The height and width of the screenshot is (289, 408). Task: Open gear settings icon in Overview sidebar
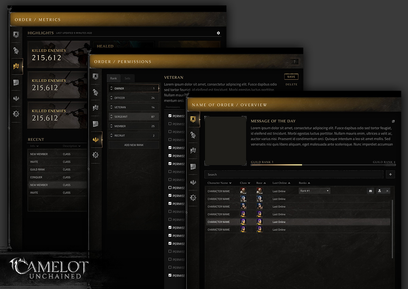[x=193, y=198]
